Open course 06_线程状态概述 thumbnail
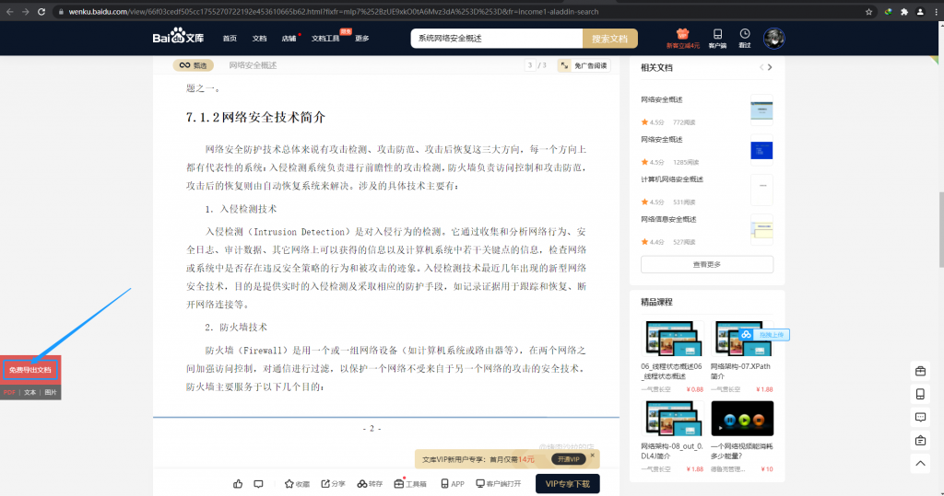The width and height of the screenshot is (944, 496). [x=672, y=339]
